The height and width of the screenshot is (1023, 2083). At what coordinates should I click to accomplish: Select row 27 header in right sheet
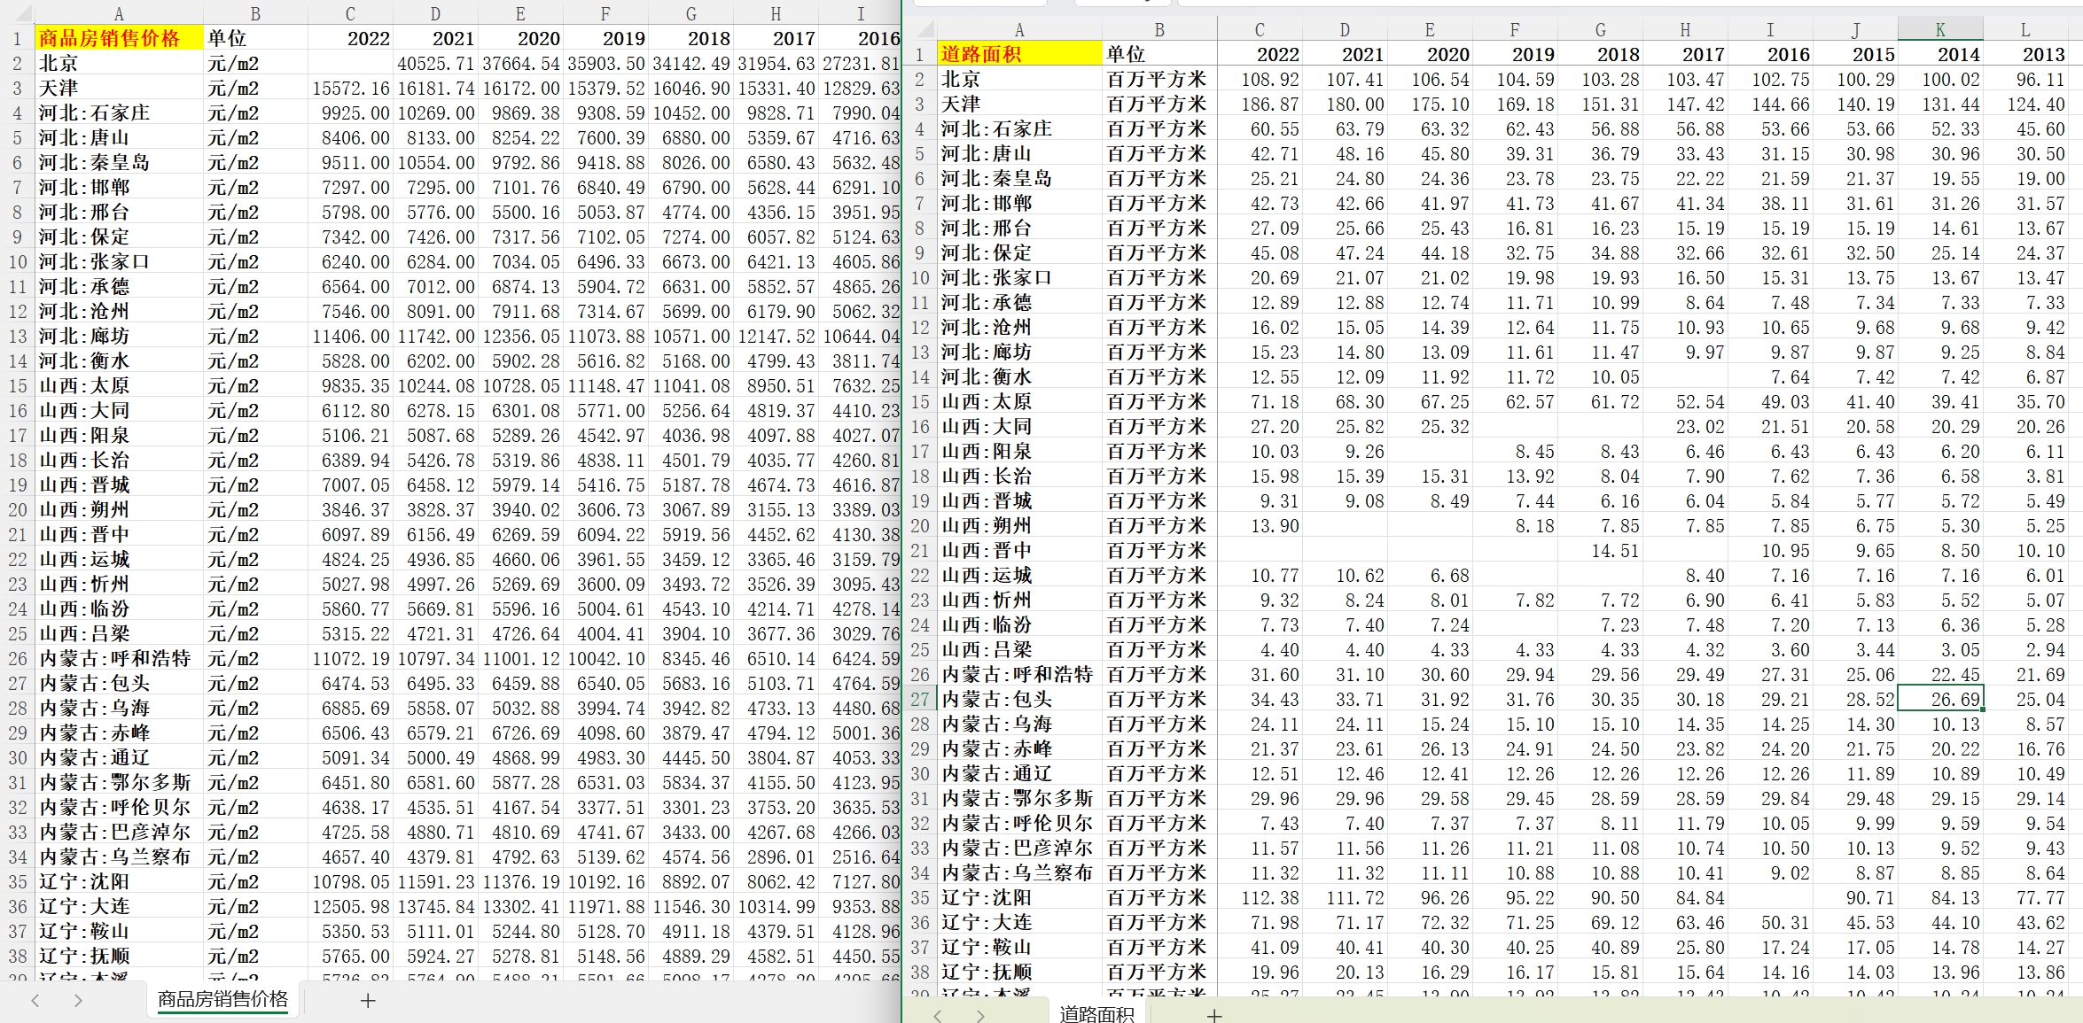[920, 699]
